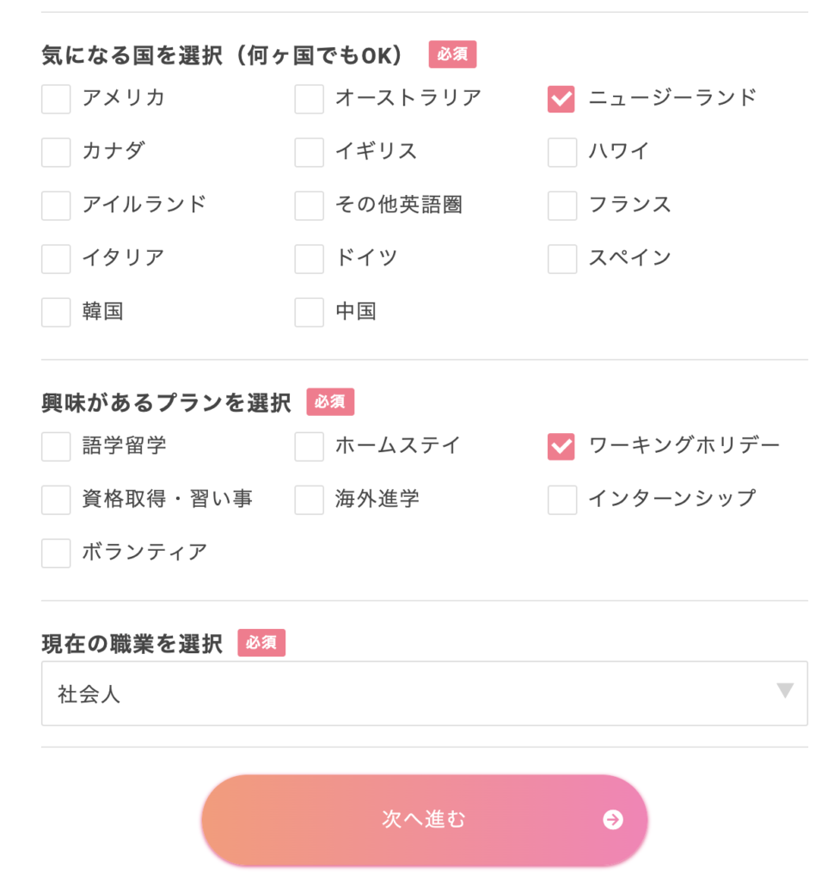Uncheck the ニュージーランド checkbox
The width and height of the screenshot is (840, 880).
561,99
